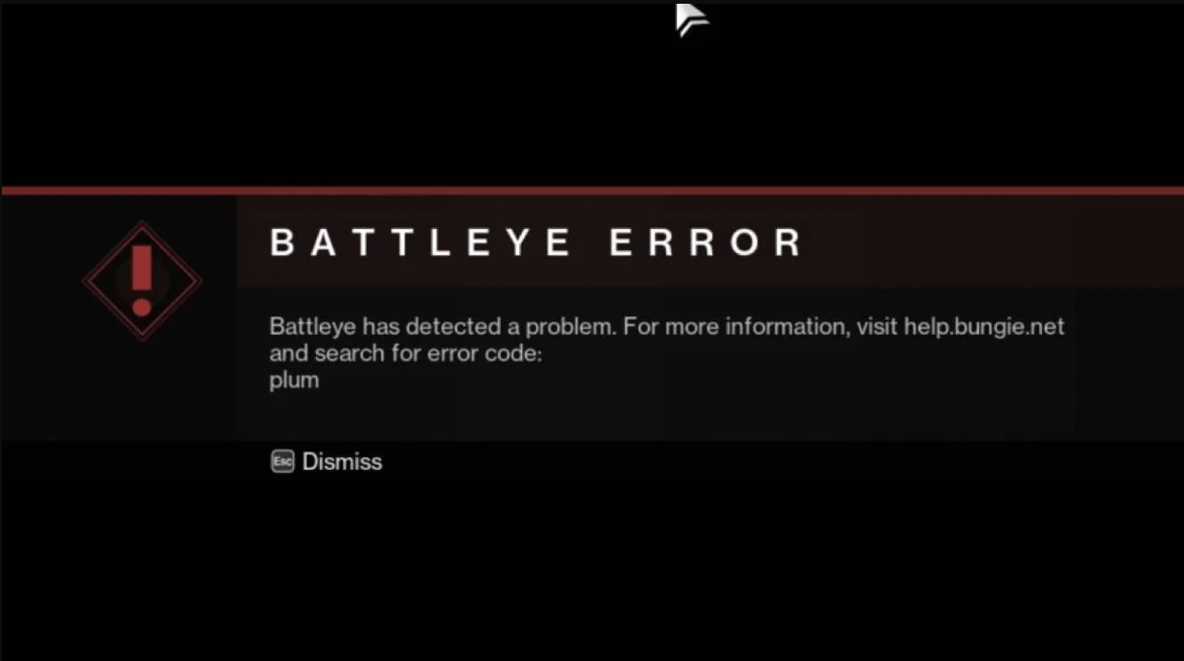Screen dimensions: 1184x661
Task: Click the dark red title banner right of ERROR
Action: click(x=992, y=243)
